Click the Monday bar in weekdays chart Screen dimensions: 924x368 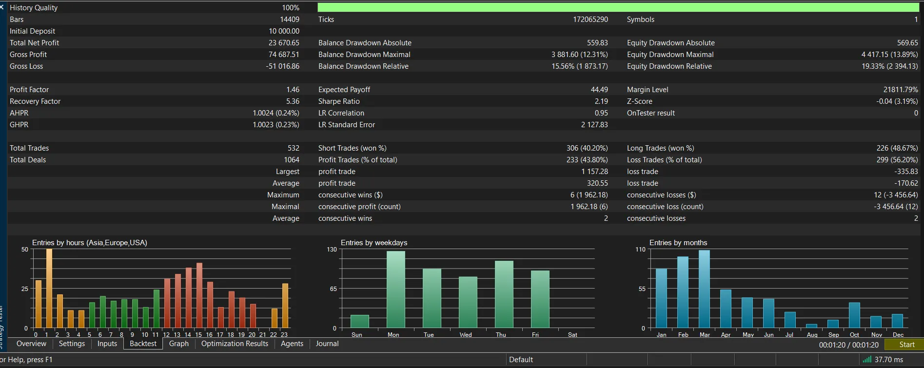click(396, 289)
